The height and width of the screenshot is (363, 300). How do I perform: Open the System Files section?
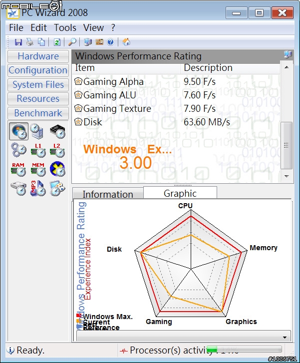tap(38, 85)
